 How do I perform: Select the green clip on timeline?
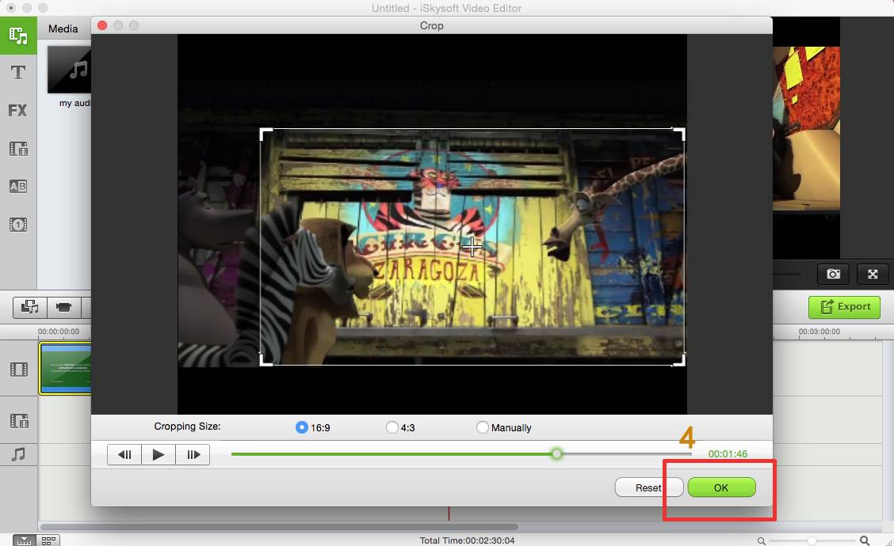65,368
